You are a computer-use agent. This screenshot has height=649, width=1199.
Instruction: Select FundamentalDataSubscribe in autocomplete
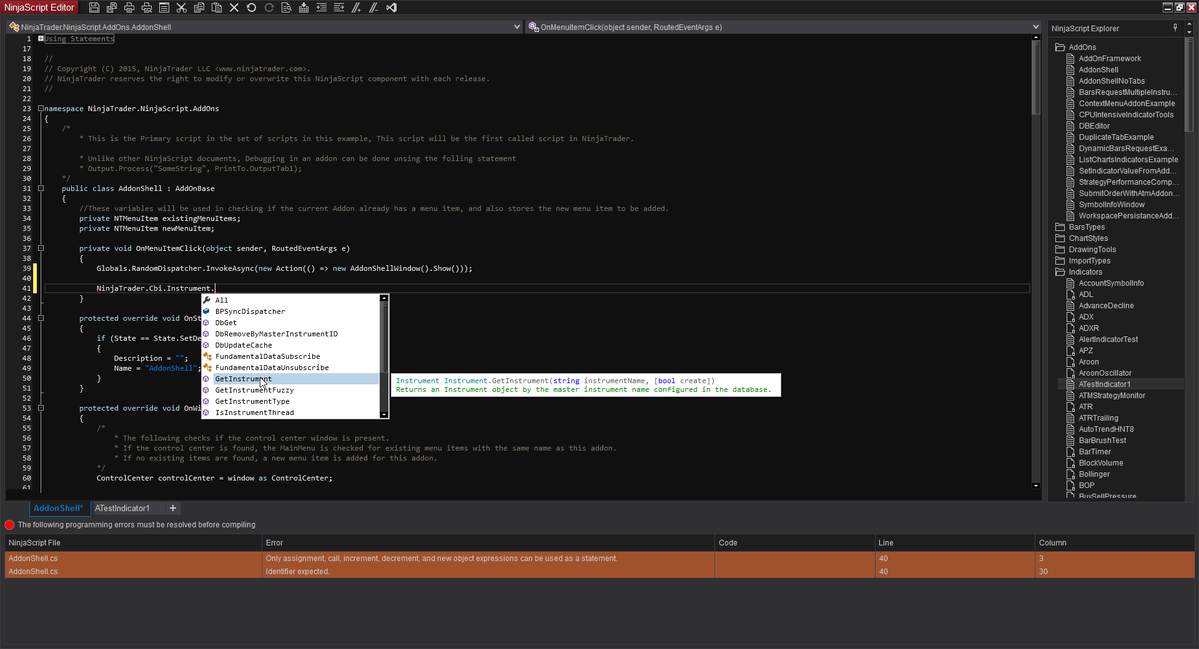coord(290,356)
